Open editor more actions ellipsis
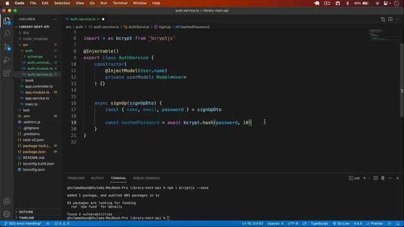The width and height of the screenshot is (404, 227). (x=398, y=20)
